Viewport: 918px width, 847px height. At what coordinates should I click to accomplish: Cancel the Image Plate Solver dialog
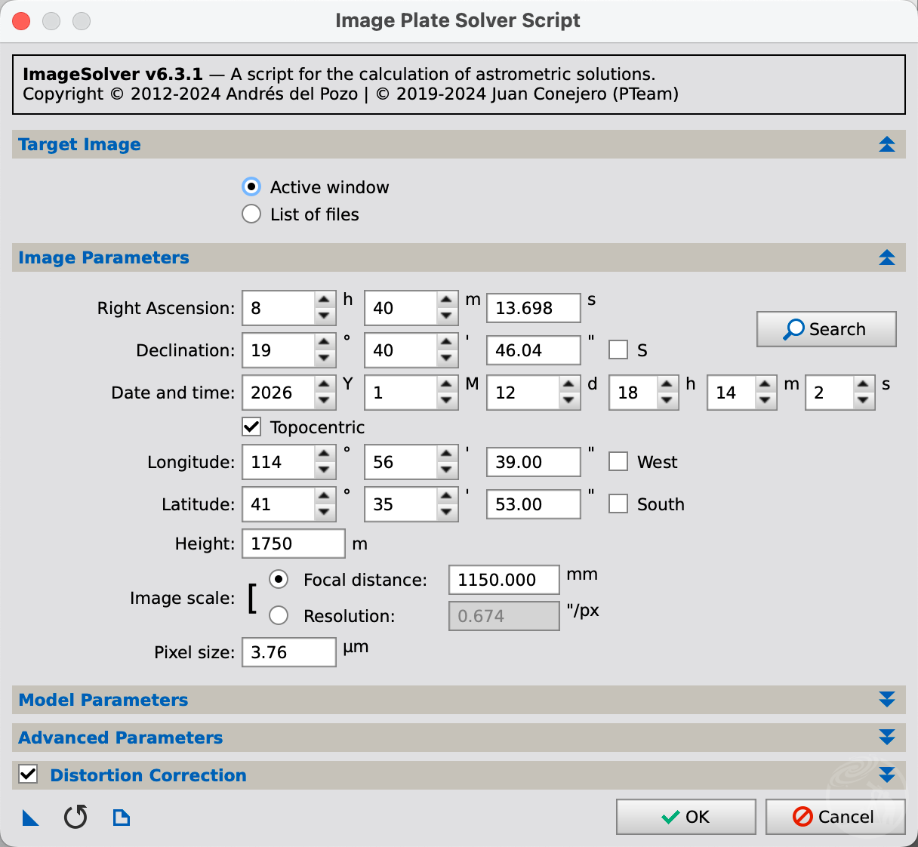click(834, 817)
